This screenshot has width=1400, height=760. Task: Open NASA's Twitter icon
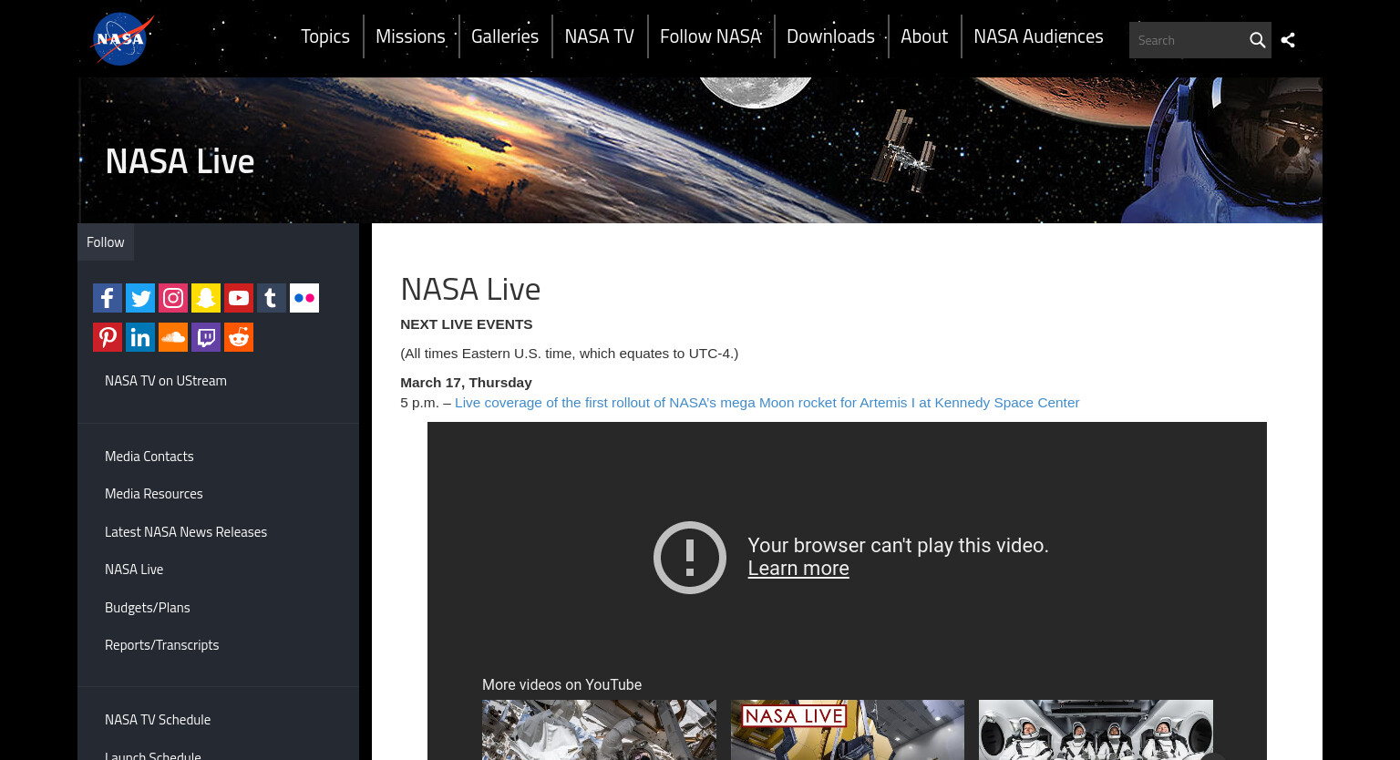[140, 298]
